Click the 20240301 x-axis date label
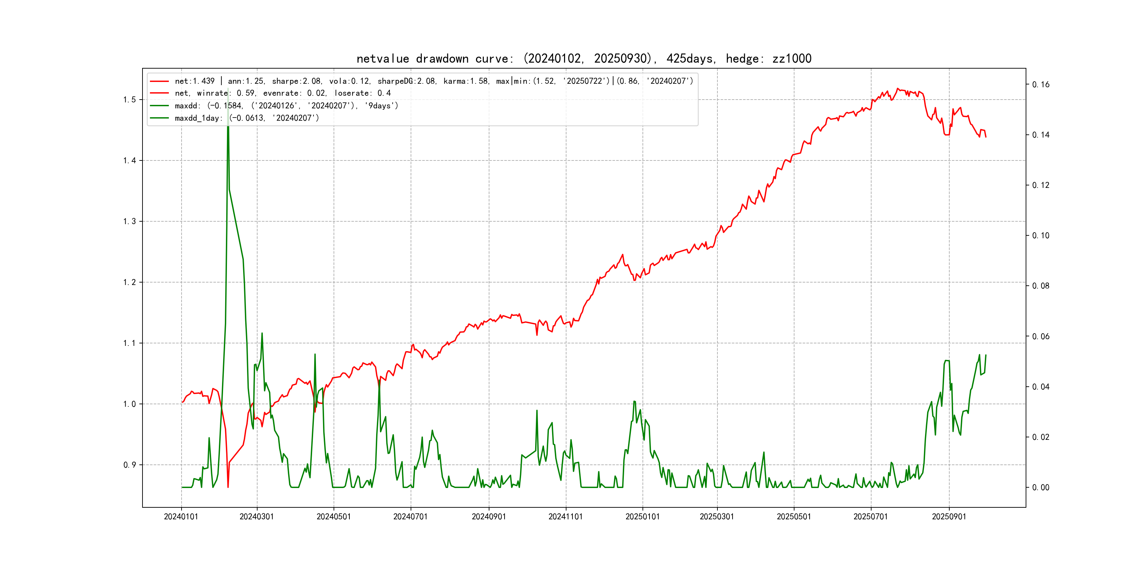The height and width of the screenshot is (570, 1140). pyautogui.click(x=257, y=517)
